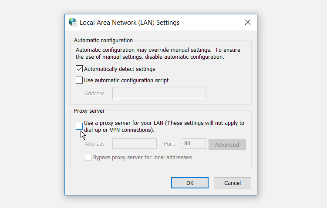327x208 pixels.
Task: Close the LAN Settings dialog
Action: coord(248,22)
